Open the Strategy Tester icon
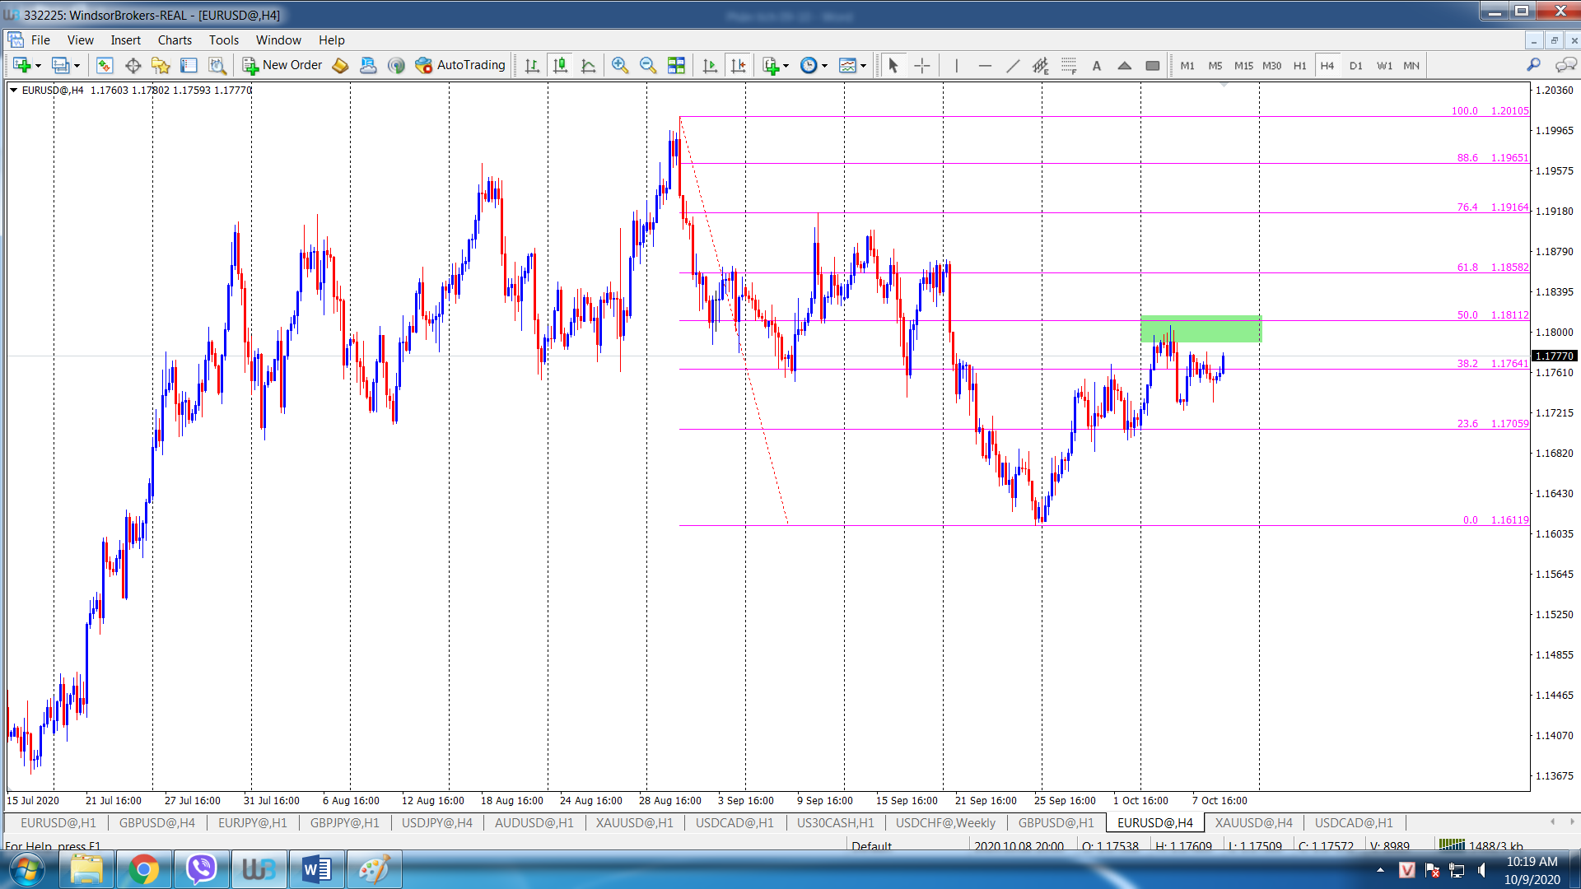This screenshot has width=1581, height=889. pyautogui.click(x=217, y=65)
